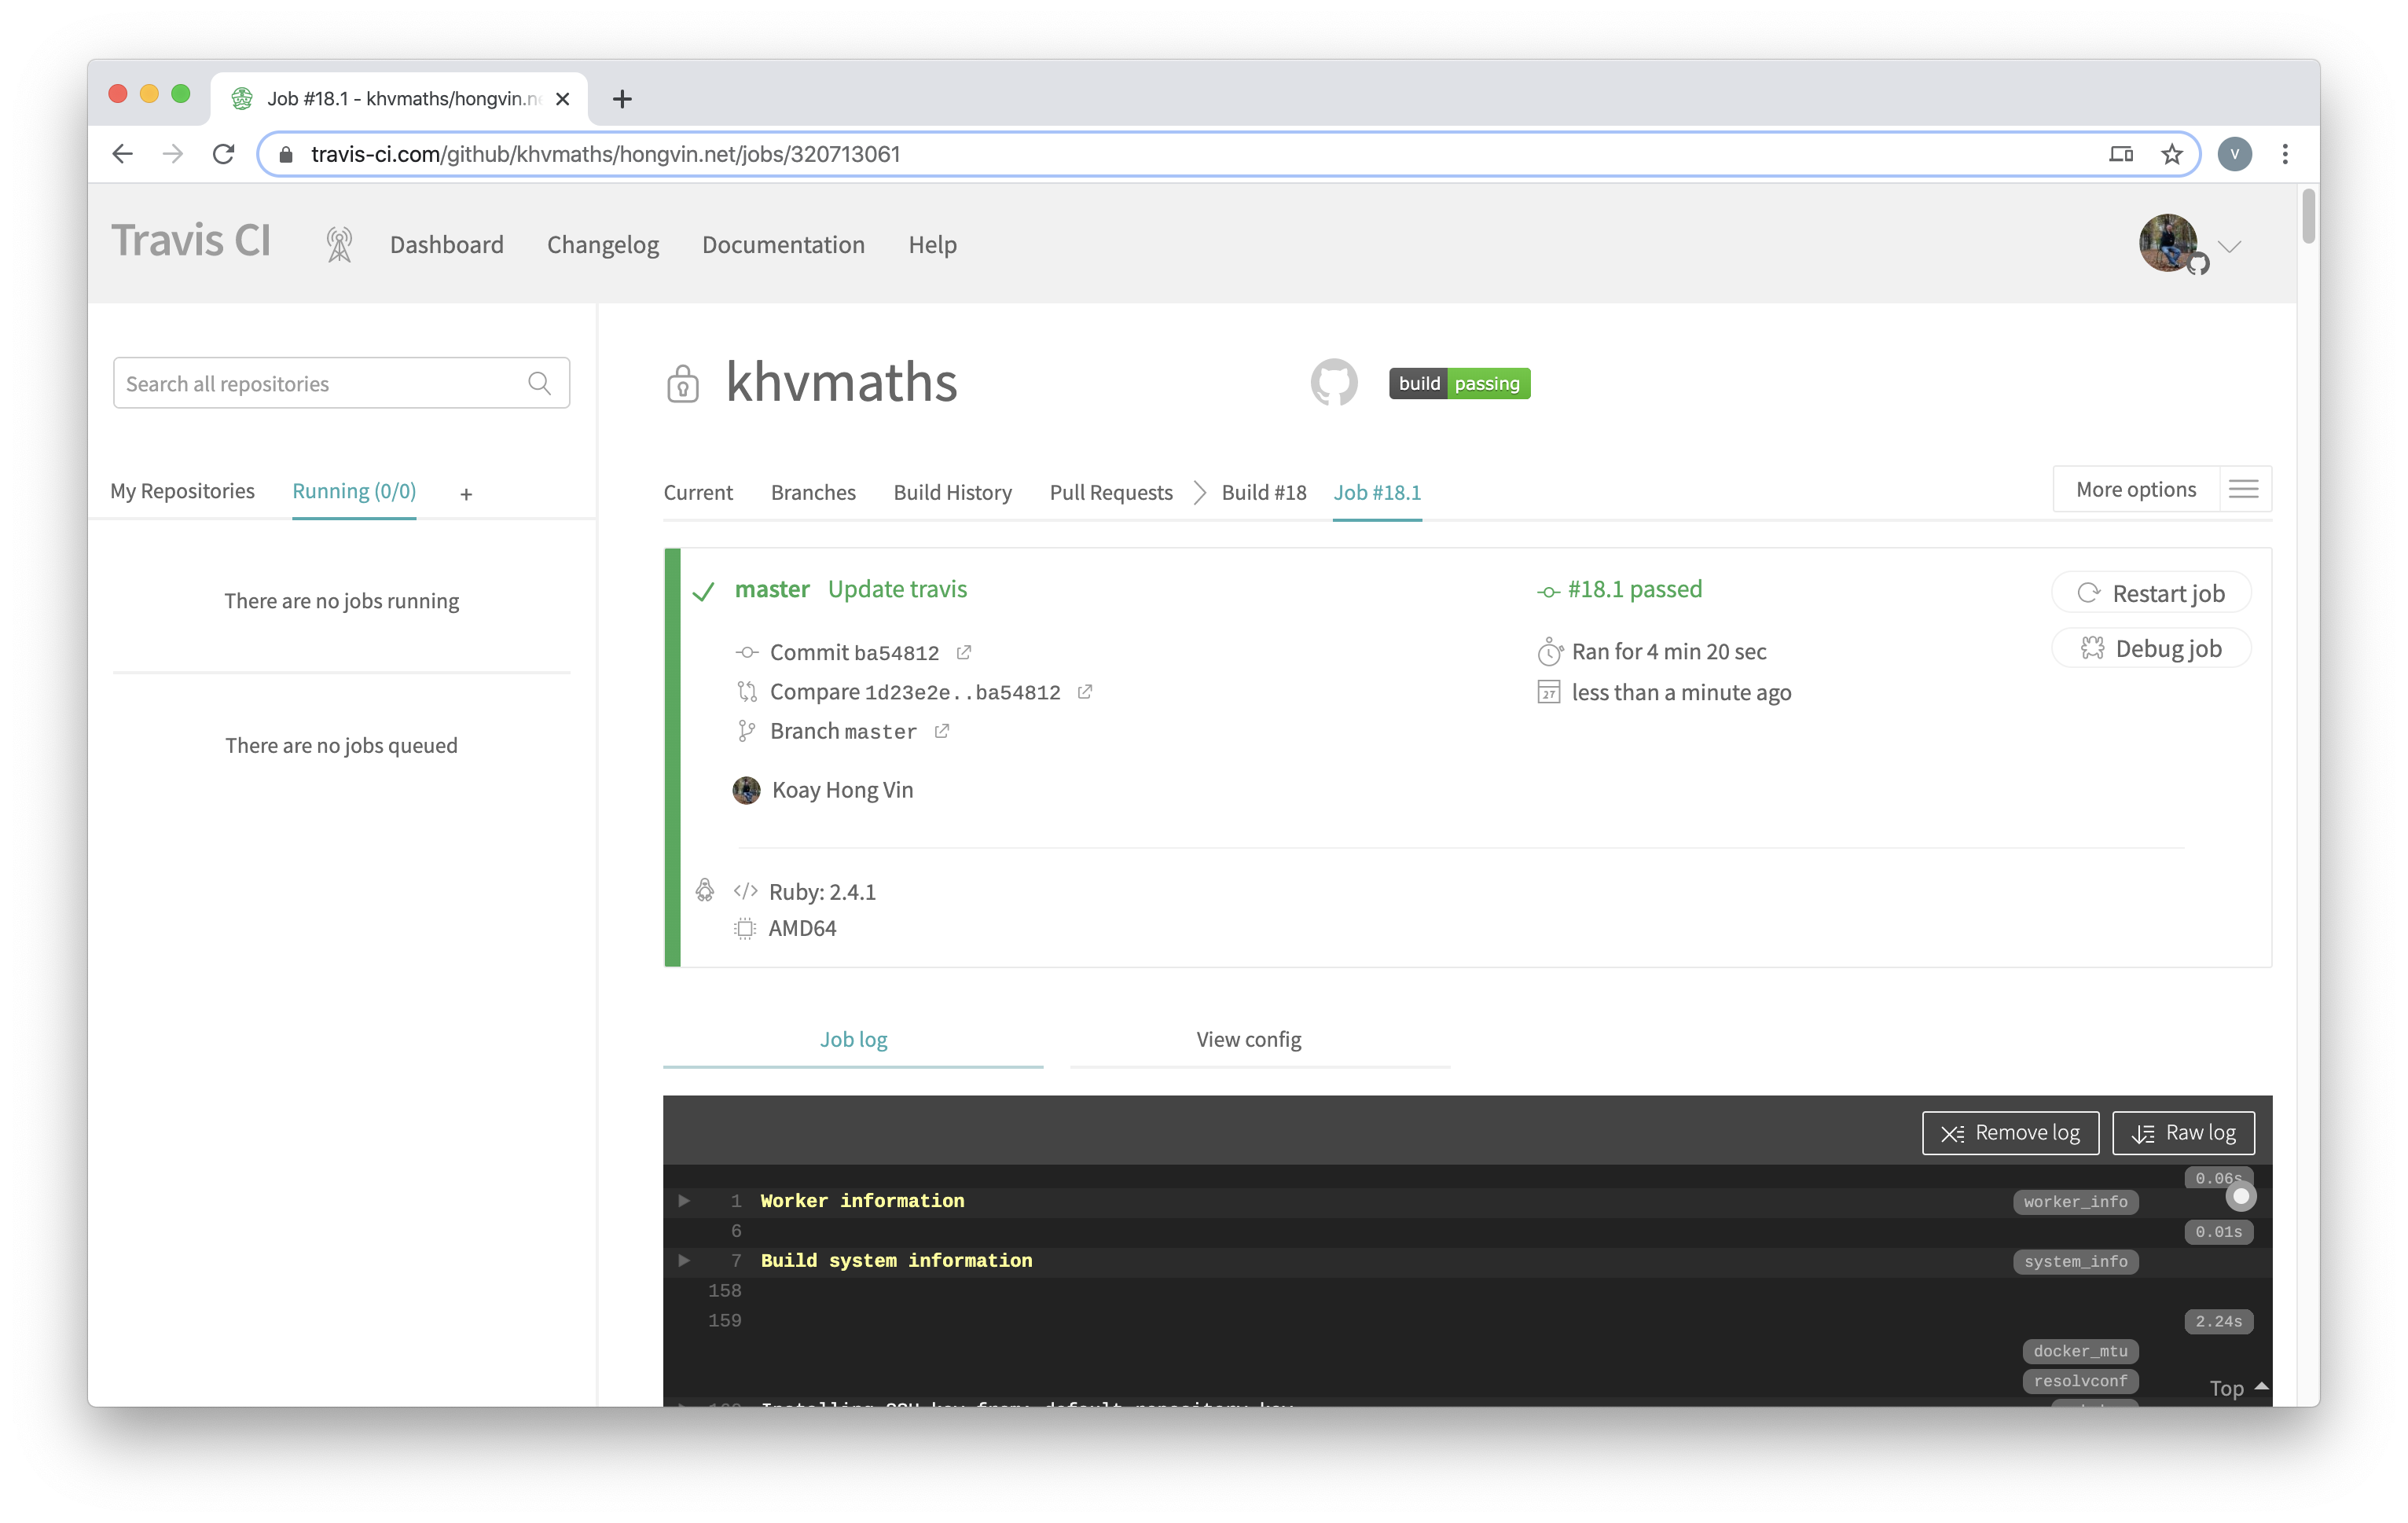Switch to the View config tab

click(x=1249, y=1039)
